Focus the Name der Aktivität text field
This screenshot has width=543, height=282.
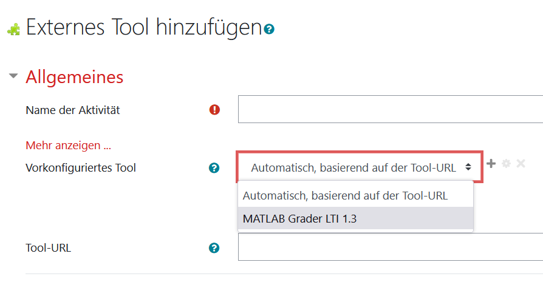391,109
